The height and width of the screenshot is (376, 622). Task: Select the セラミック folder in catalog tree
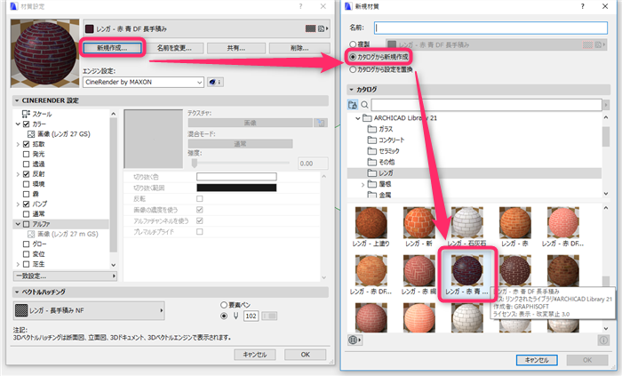coord(383,151)
